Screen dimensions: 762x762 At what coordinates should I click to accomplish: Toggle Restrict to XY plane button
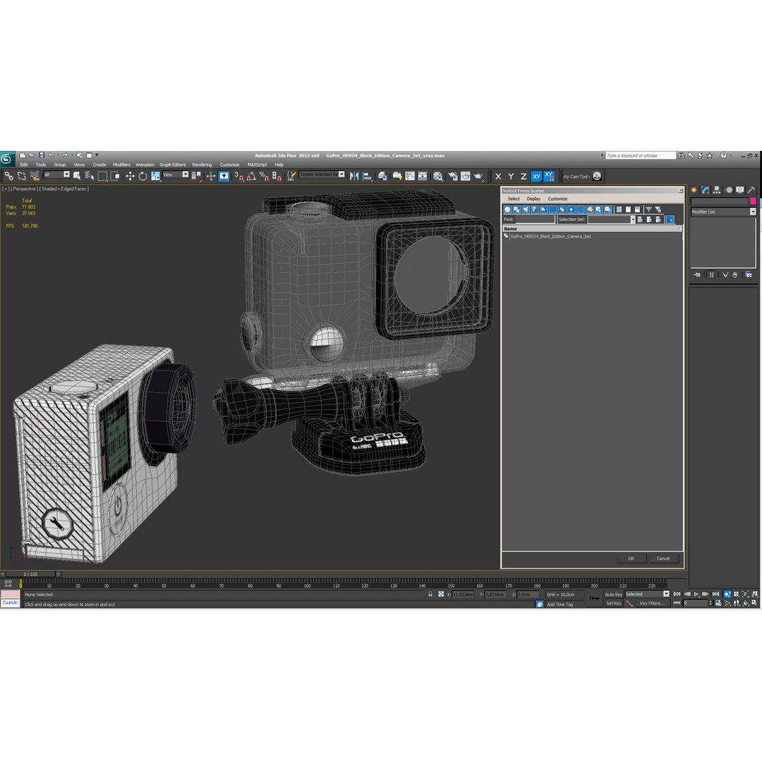pyautogui.click(x=536, y=176)
